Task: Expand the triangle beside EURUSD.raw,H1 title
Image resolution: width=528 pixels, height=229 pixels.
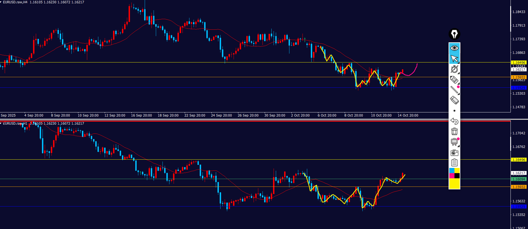Action: click(x=1, y=123)
